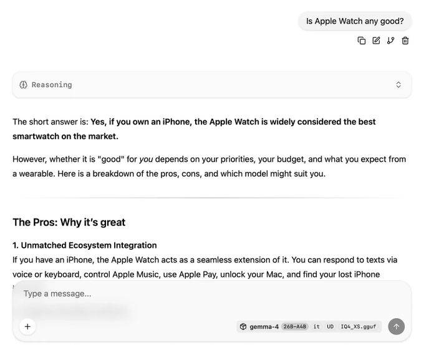Click the UD tag in model picker
This screenshot has height=345, width=424.
tap(330, 326)
